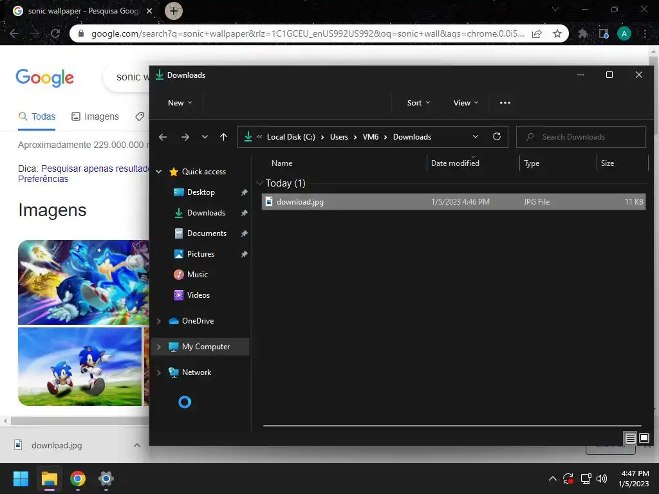Viewport: 659px width, 494px height.
Task: Expand the OneDrive tree node
Action: point(159,321)
